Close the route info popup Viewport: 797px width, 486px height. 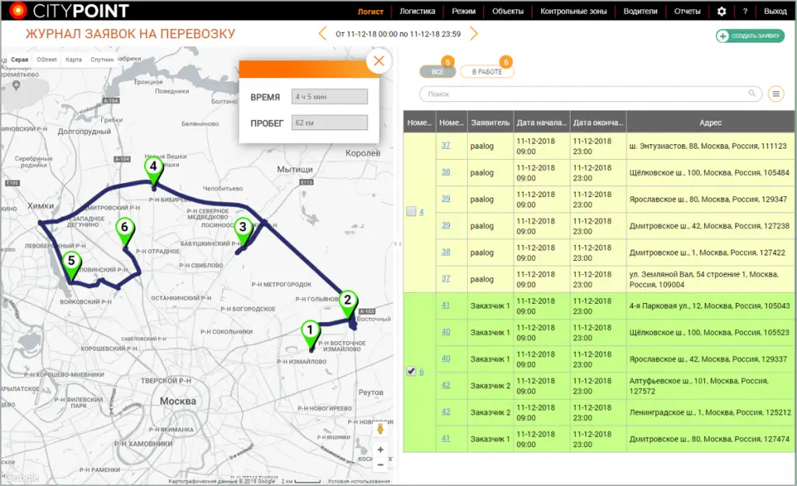[x=378, y=62]
